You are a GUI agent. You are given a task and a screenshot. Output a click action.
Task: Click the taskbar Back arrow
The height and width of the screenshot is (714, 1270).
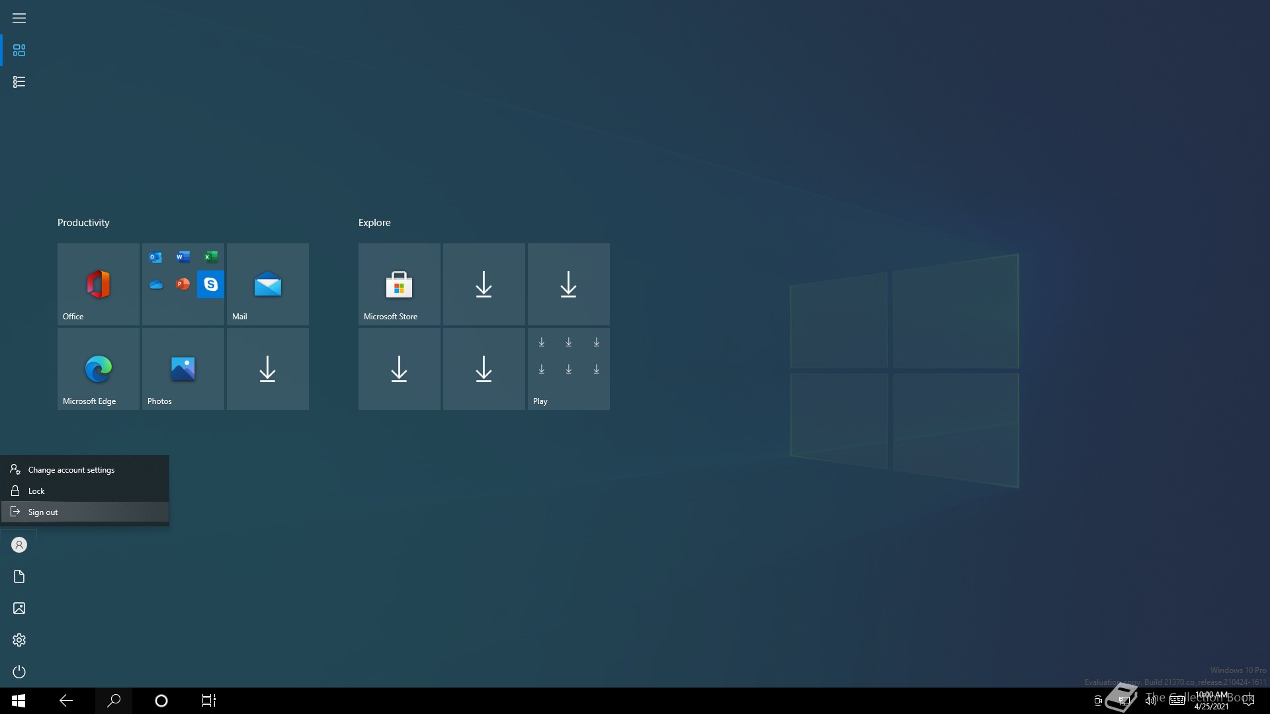pyautogui.click(x=66, y=701)
